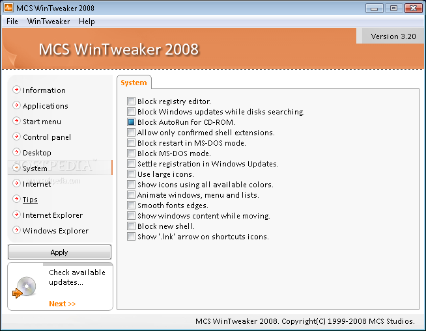Click the arrow icon beside Windows Explorer

pos(16,230)
